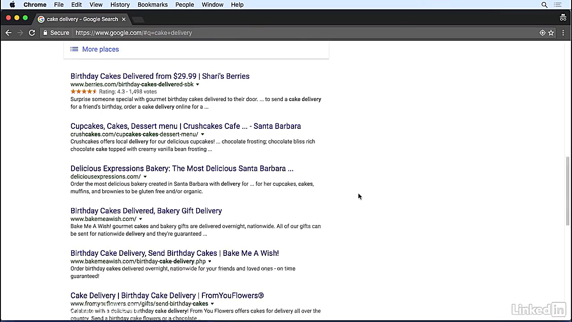Click the deliciousexpressions.com/ URL text
This screenshot has width=572, height=322.
pos(105,177)
